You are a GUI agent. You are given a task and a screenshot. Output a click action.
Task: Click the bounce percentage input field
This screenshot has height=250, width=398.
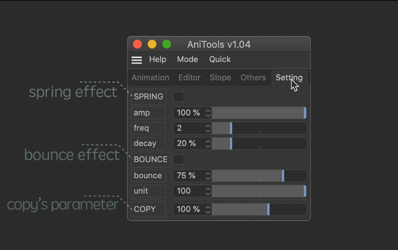coord(189,176)
